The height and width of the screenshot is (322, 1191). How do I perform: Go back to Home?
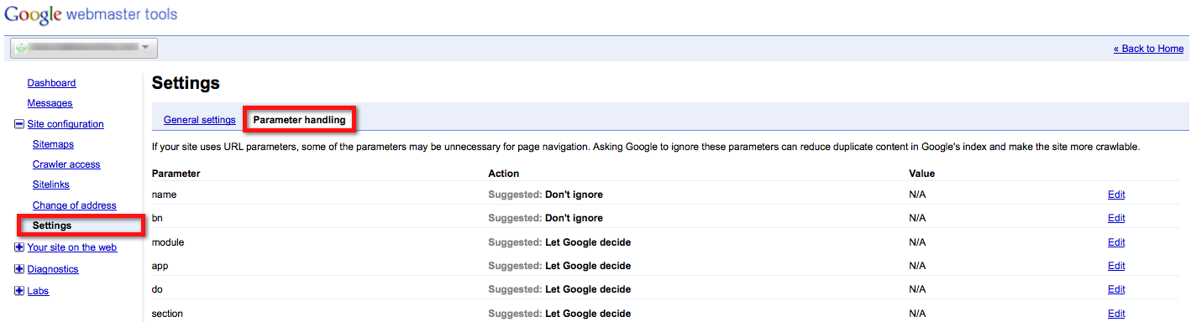coord(1148,49)
